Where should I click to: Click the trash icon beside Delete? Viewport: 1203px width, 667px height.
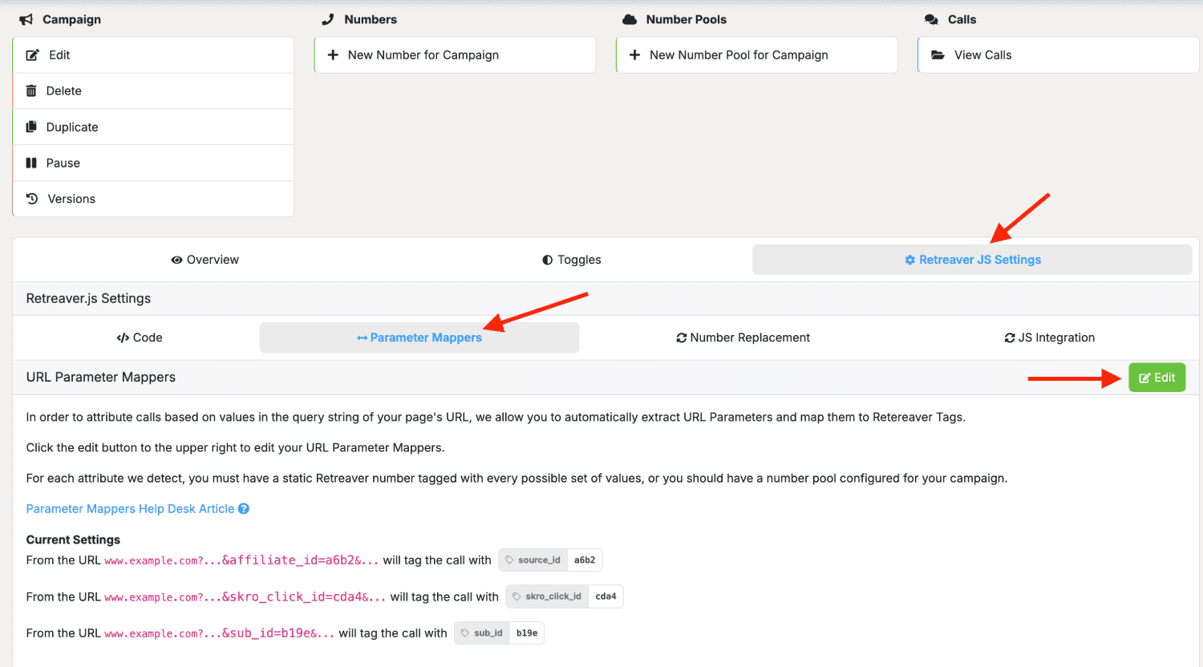click(31, 91)
